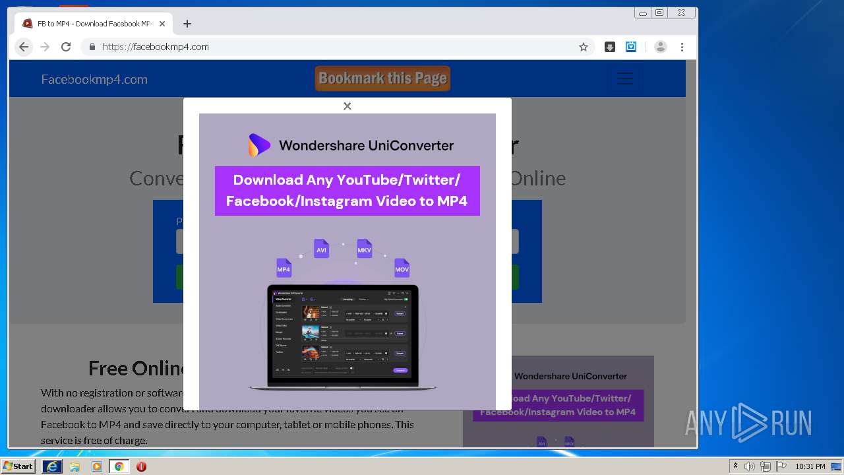Click the AVI file icon in ad

[321, 249]
